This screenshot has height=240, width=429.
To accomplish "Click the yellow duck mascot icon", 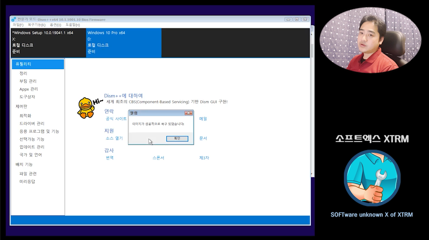I will (x=86, y=108).
